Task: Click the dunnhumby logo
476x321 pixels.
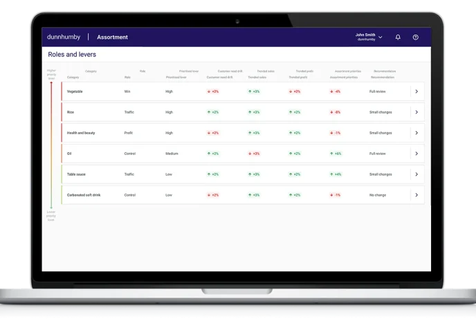Action: 64,37
